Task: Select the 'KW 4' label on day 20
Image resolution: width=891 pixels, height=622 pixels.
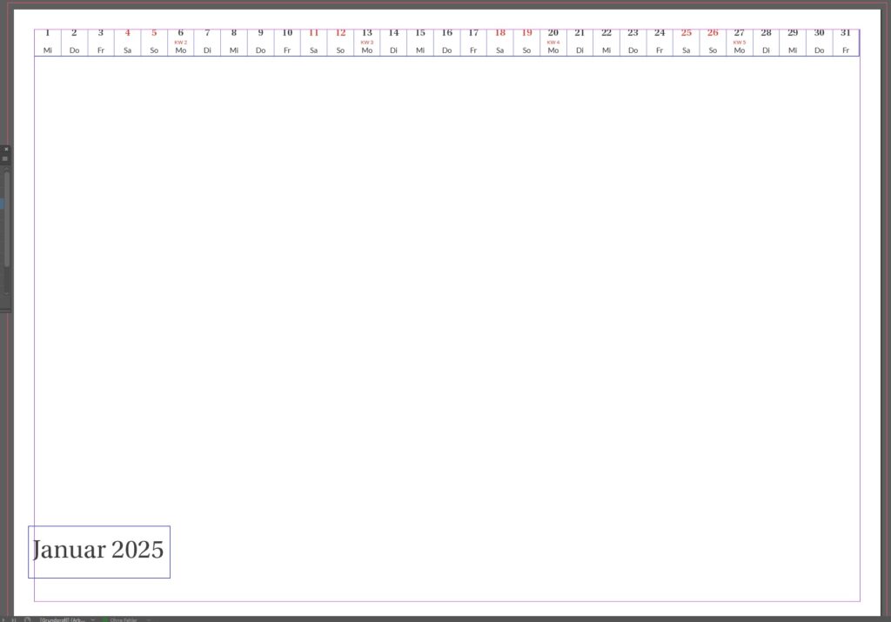Action: tap(553, 42)
